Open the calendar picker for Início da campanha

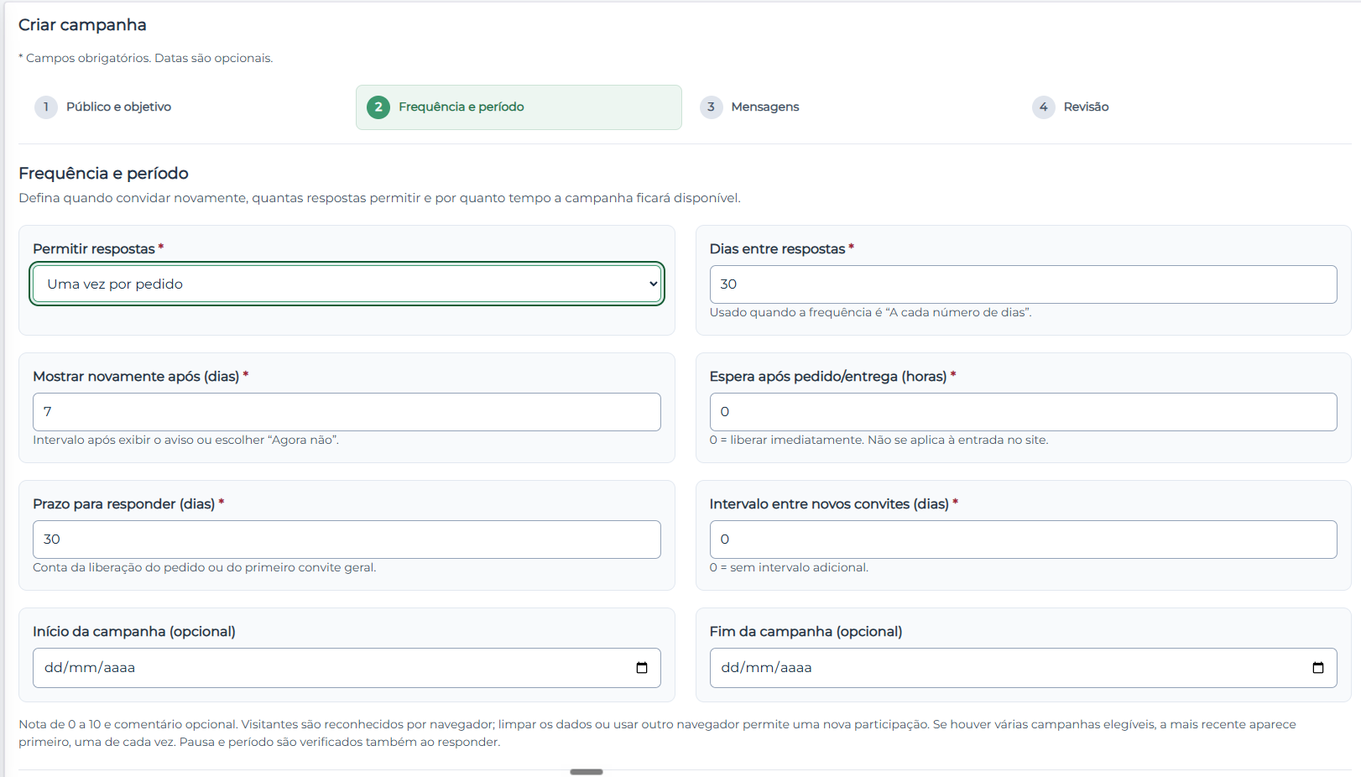[x=642, y=668]
